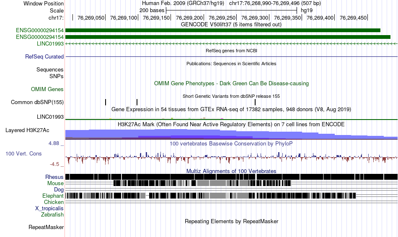Open the '100 Vert. Cons' track label
This screenshot has width=398, height=237.
(23, 153)
